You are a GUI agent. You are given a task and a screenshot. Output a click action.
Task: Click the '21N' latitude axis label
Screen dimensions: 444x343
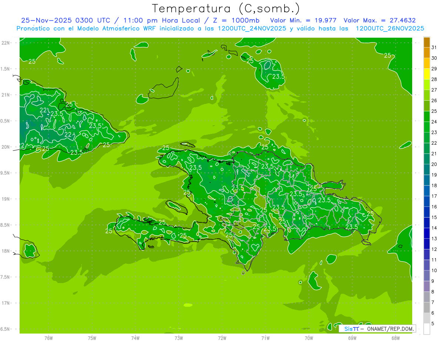pyautogui.click(x=6, y=95)
